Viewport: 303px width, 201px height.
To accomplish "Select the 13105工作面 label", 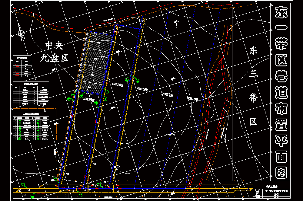I will click(x=192, y=99).
